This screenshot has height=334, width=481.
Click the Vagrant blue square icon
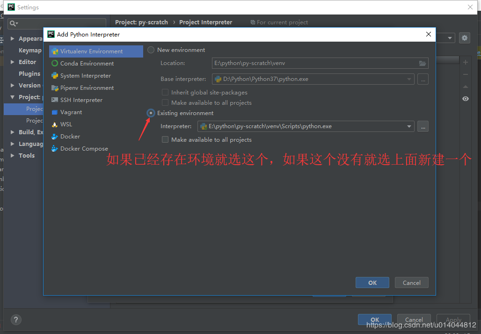point(55,112)
